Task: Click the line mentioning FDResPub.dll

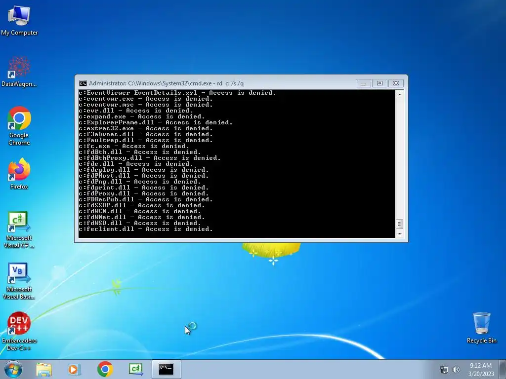Action: [x=146, y=199]
